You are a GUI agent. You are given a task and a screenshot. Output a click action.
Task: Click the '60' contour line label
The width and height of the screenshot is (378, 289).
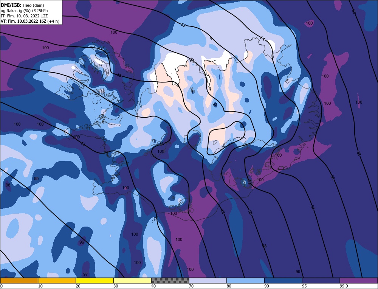coord(354,12)
